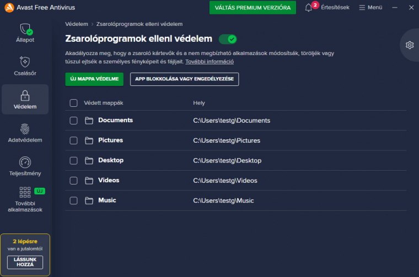Screen dimensions: 419x277
Task: Select the Védelem lock icon
Action: (x=25, y=95)
